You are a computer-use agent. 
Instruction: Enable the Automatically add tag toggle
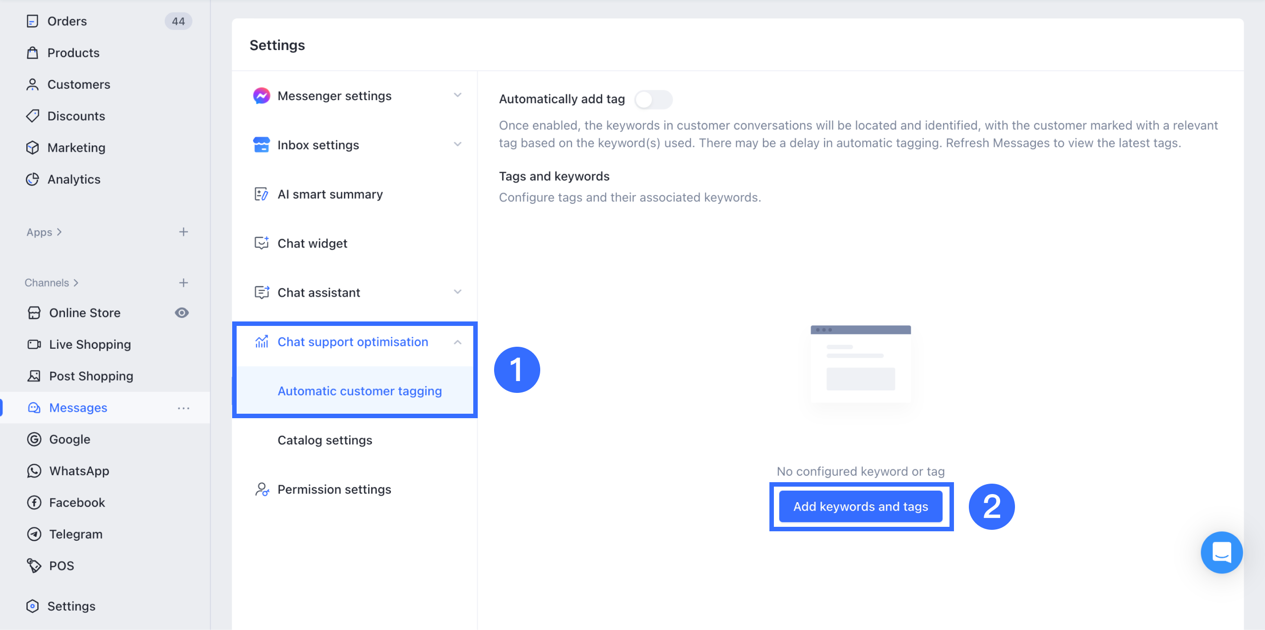[x=653, y=100]
